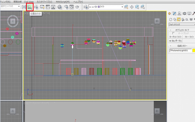
Task: Open the フォトメトリック light type dropdown
Action: (181, 25)
